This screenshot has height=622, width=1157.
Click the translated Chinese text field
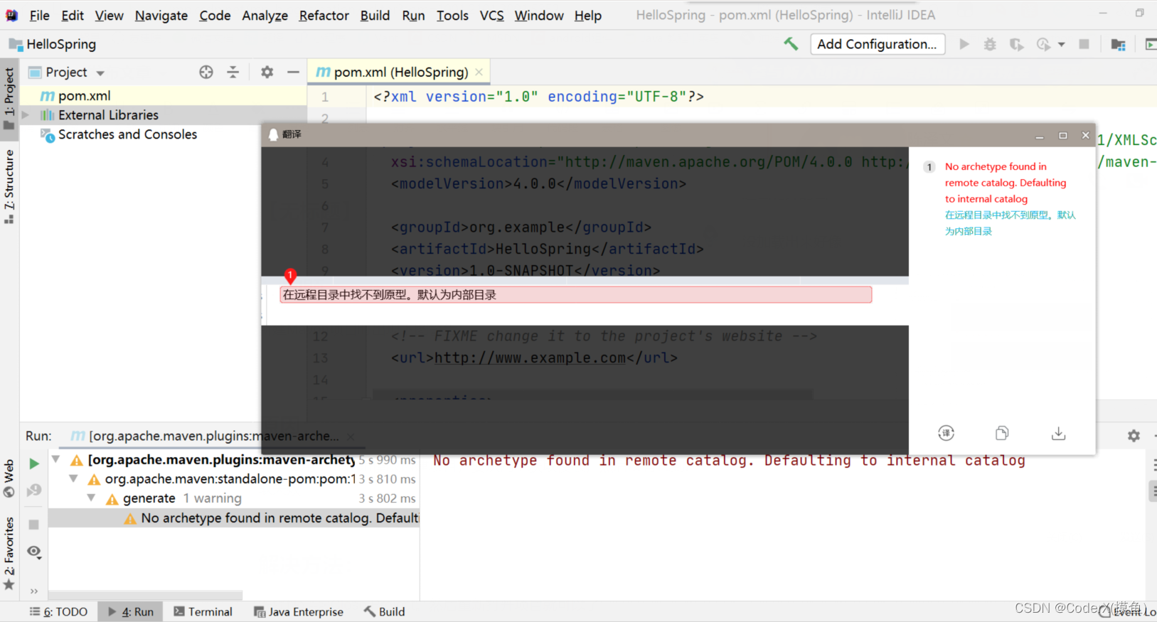[x=576, y=295]
